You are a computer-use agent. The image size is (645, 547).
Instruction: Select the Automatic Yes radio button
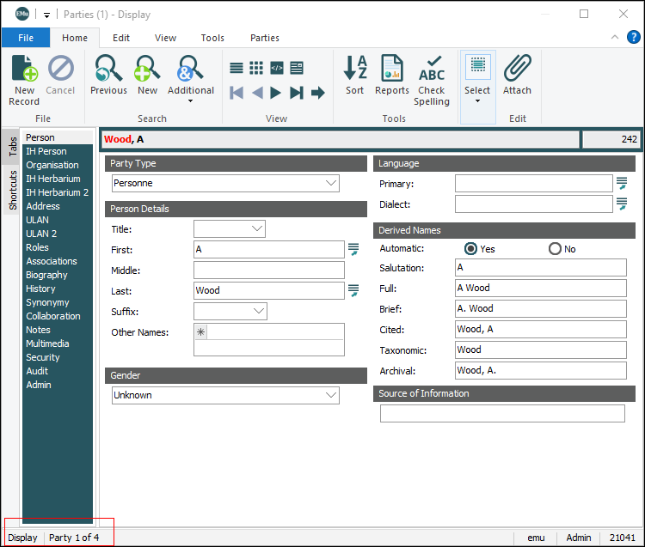pyautogui.click(x=470, y=249)
